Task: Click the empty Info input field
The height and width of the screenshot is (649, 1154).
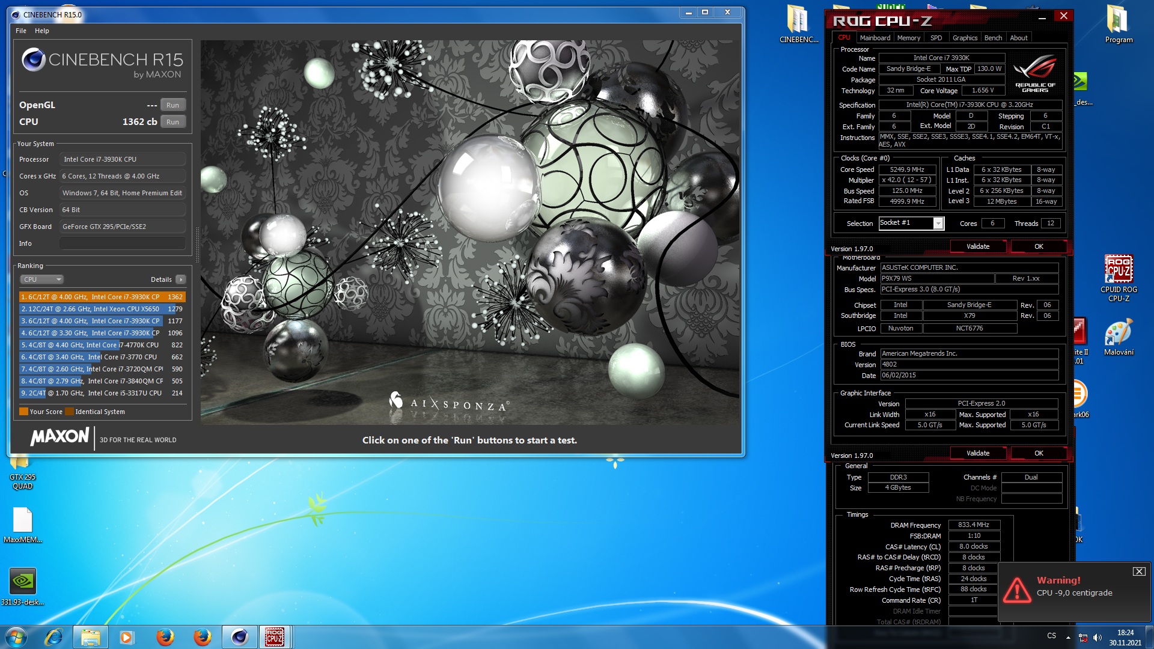Action: pyautogui.click(x=123, y=243)
